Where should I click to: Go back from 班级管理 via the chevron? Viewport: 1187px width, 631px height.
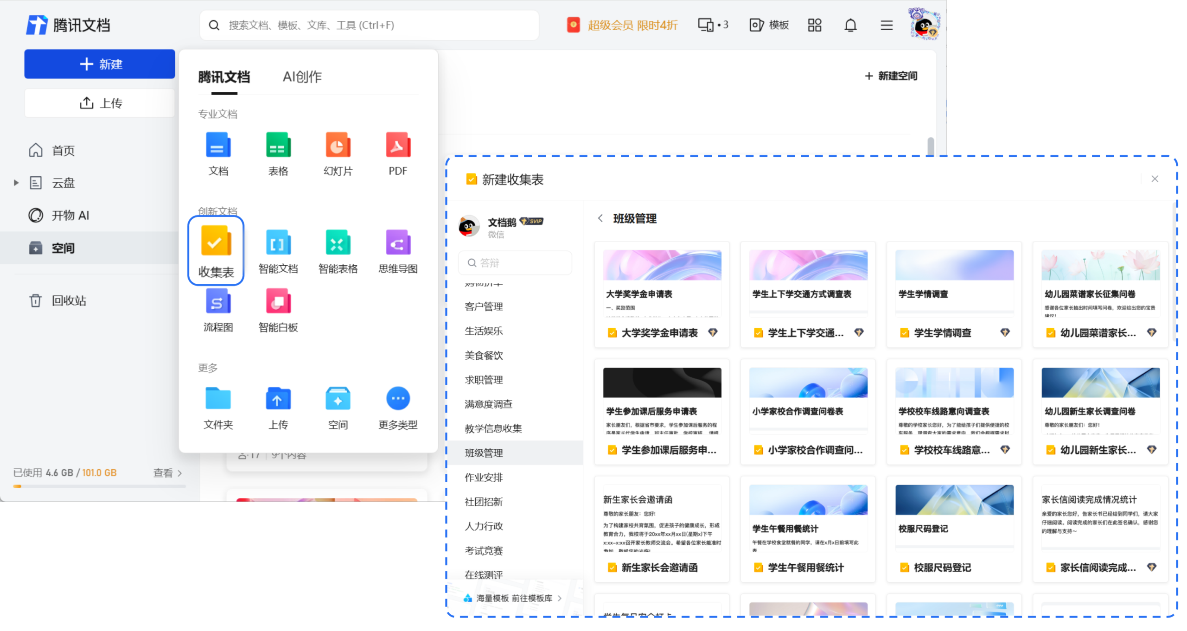(x=600, y=218)
